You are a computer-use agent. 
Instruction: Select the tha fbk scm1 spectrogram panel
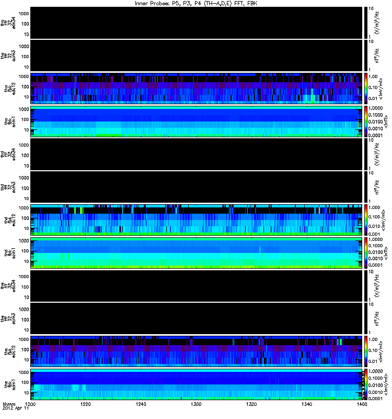tap(196, 122)
